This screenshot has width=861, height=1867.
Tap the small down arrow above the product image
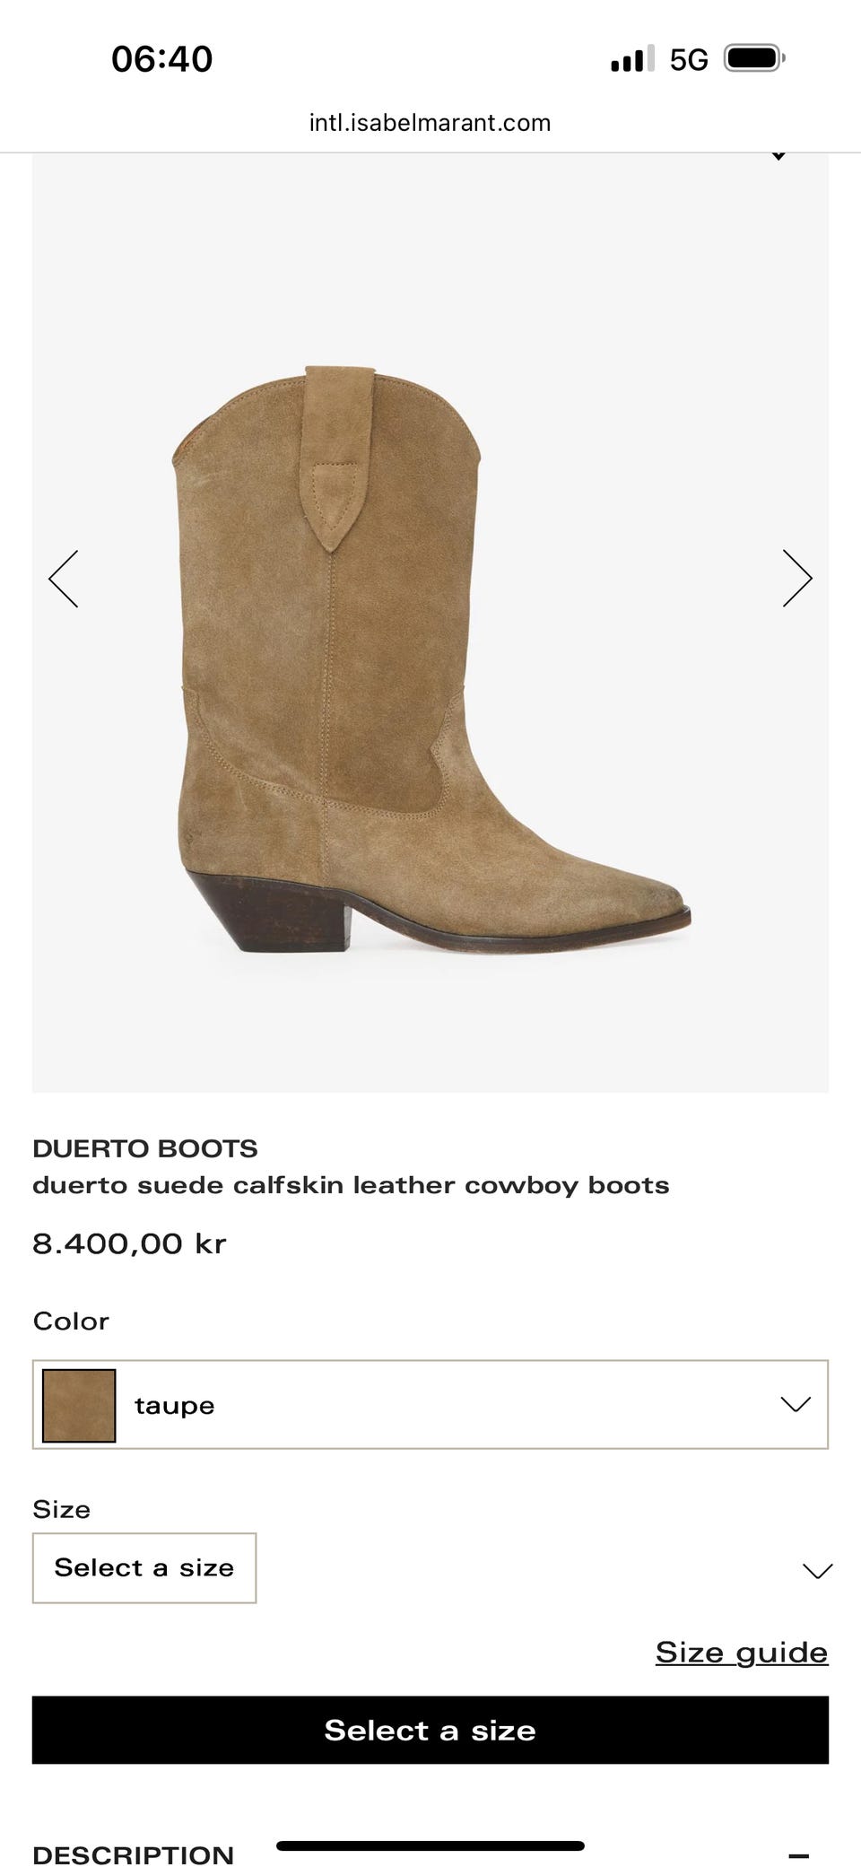(x=778, y=157)
